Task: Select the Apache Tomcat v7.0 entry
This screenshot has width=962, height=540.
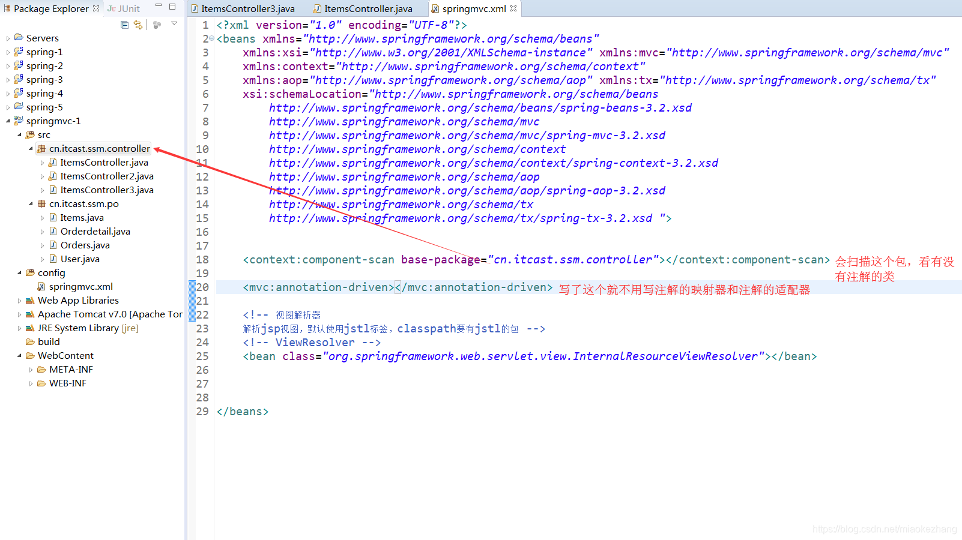Action: coord(110,314)
